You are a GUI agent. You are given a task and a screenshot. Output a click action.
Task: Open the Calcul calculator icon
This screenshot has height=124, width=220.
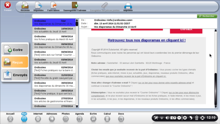pyautogui.click(x=107, y=119)
